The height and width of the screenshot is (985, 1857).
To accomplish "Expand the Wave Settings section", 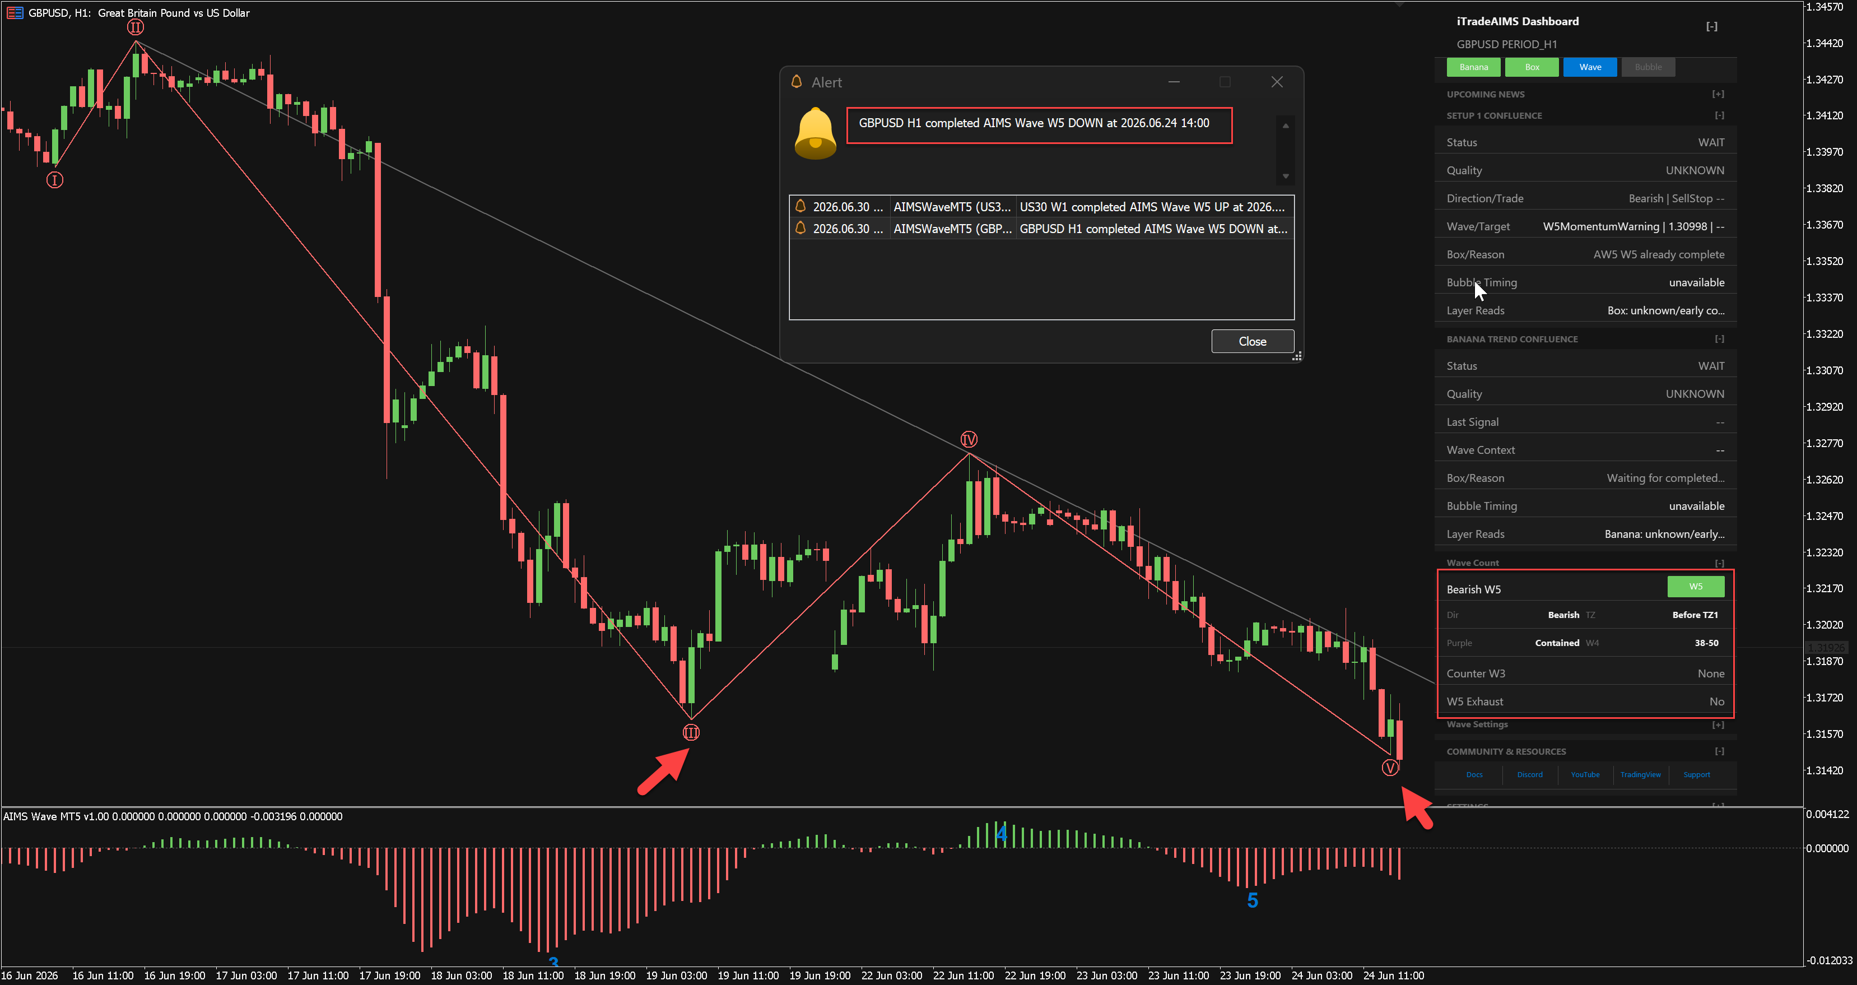I will click(x=1719, y=724).
